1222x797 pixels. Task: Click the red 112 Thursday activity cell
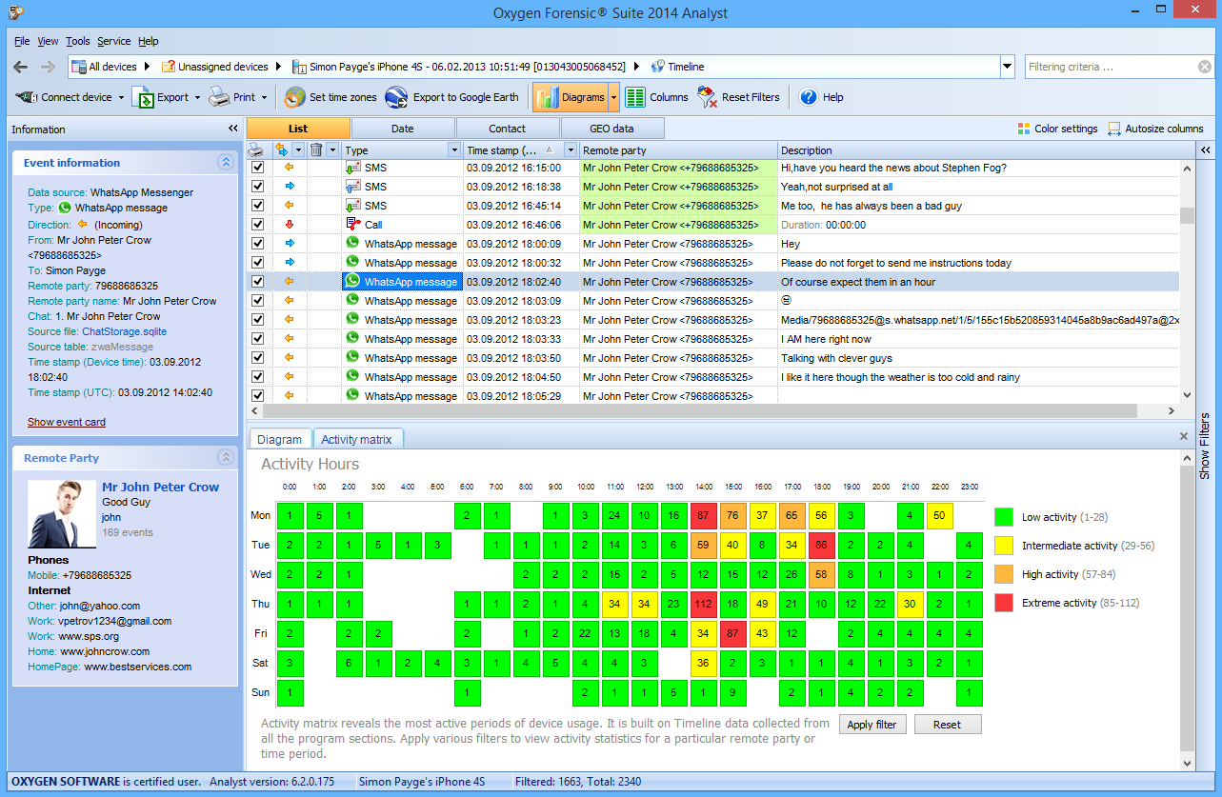pos(704,604)
